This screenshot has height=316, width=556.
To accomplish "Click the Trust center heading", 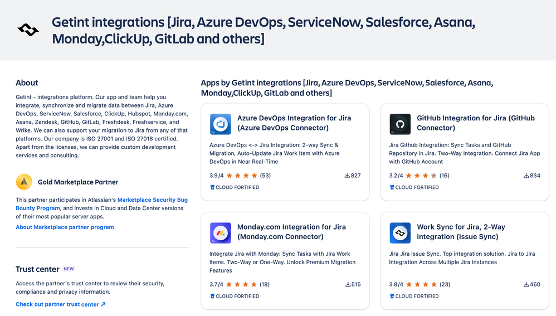I will point(37,269).
